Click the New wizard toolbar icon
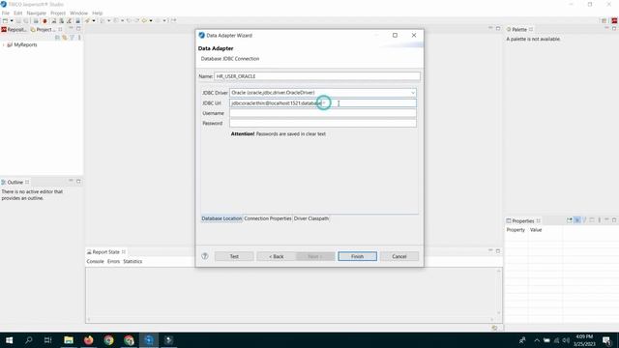The width and height of the screenshot is (619, 348). (5, 20)
